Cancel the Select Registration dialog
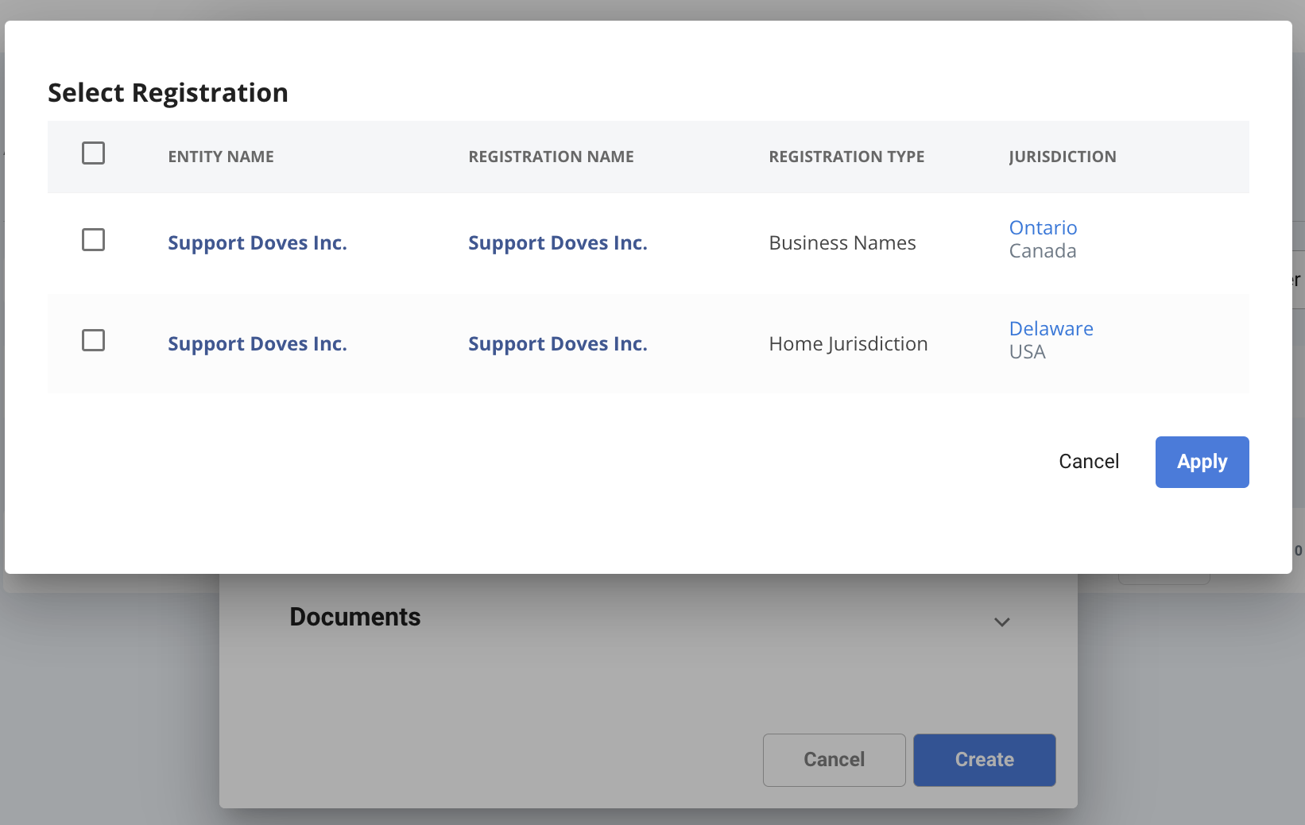The width and height of the screenshot is (1305, 825). click(1088, 462)
